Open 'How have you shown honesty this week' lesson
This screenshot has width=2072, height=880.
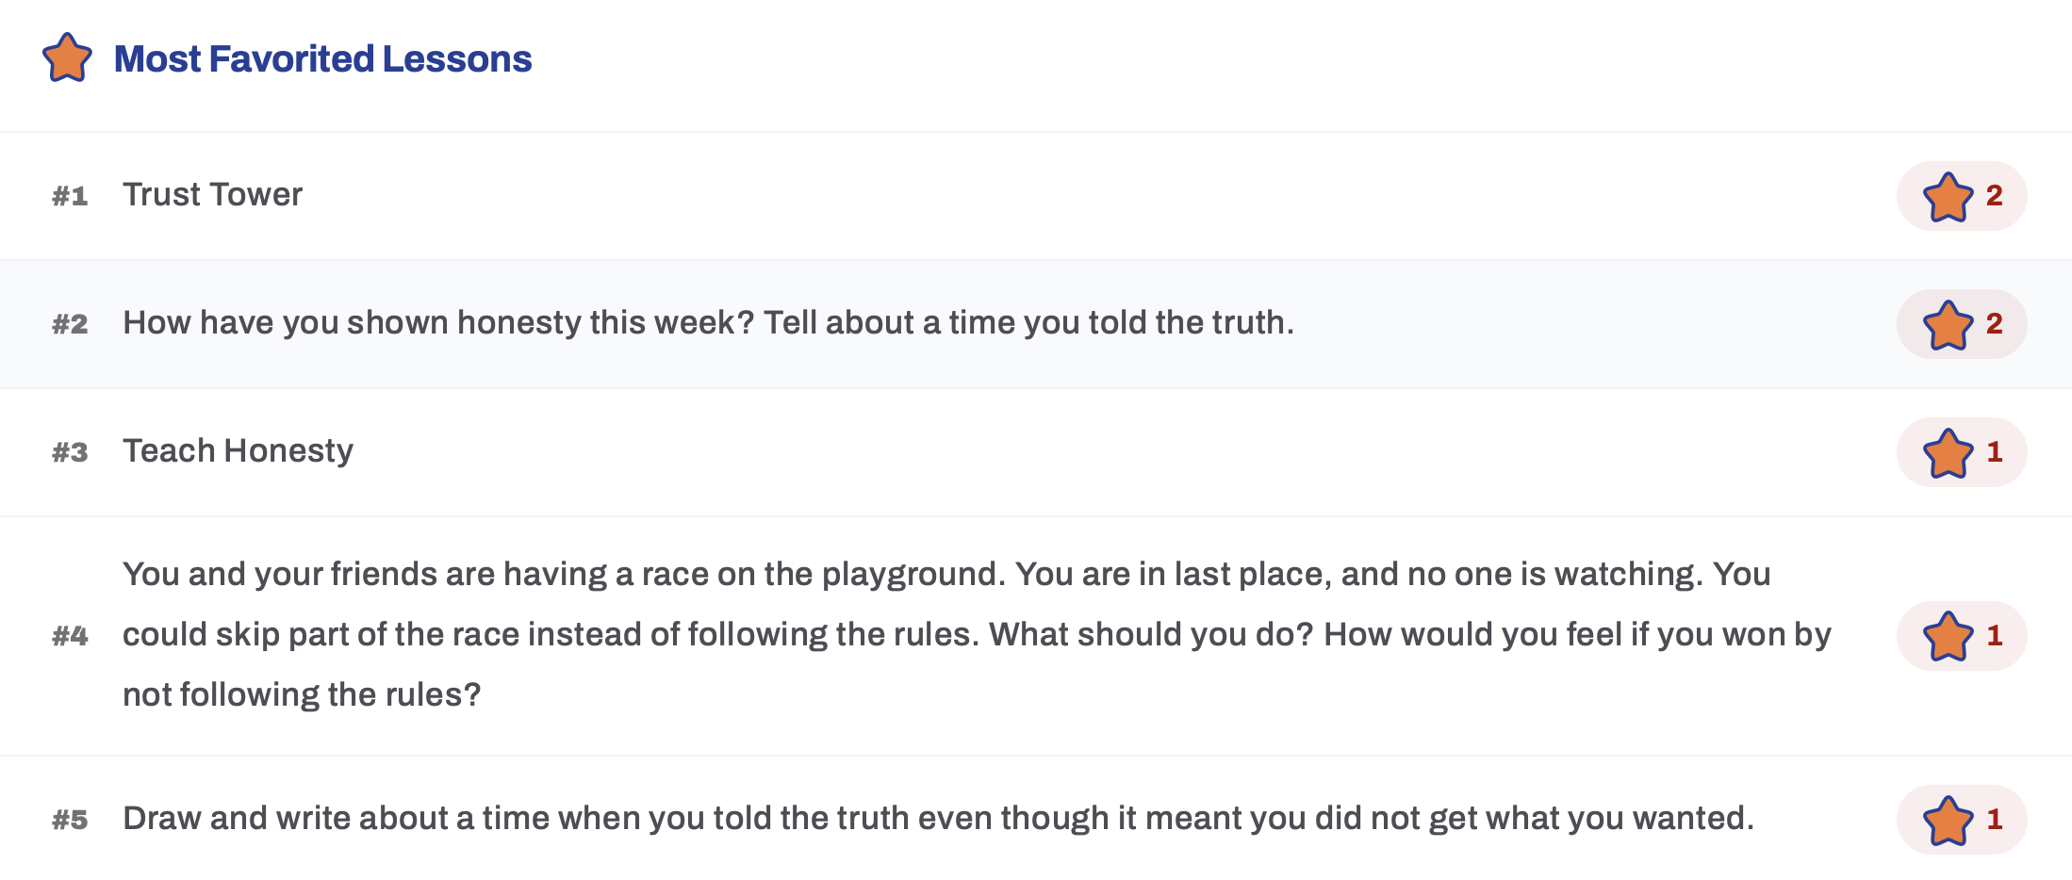[x=708, y=323]
